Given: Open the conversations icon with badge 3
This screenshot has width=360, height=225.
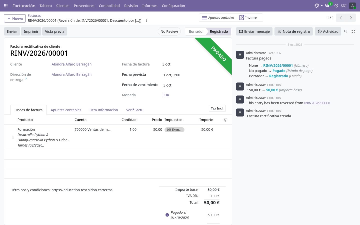Looking at the screenshot, I should point(327,5).
